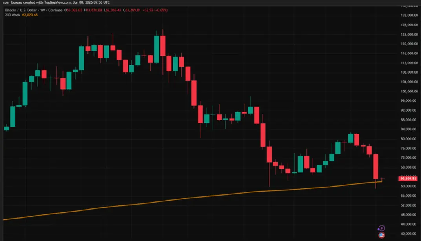Viewport: 421px width, 241px height.
Task: Click the coin_bureau TradingView.com header text
Action: pyautogui.click(x=56, y=2)
